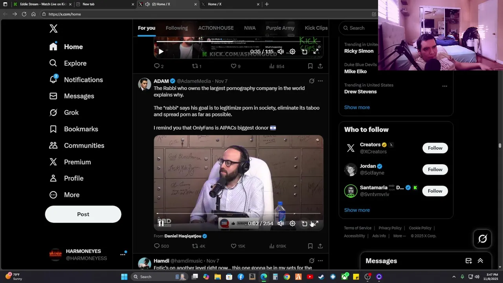Show more Who to follow suggestions

357,210
